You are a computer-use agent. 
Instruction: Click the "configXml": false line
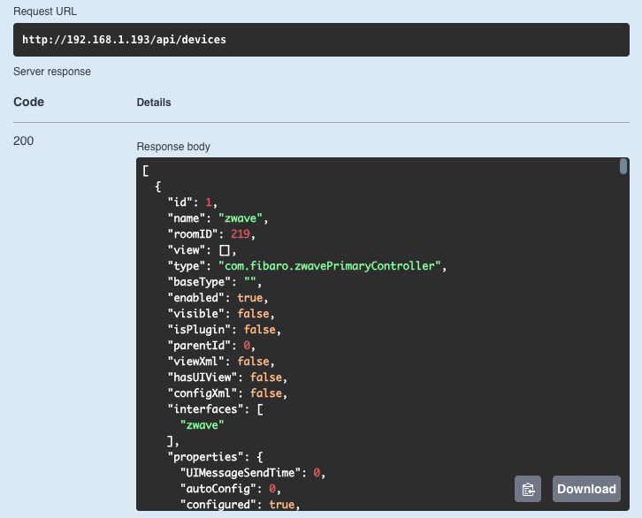[227, 393]
